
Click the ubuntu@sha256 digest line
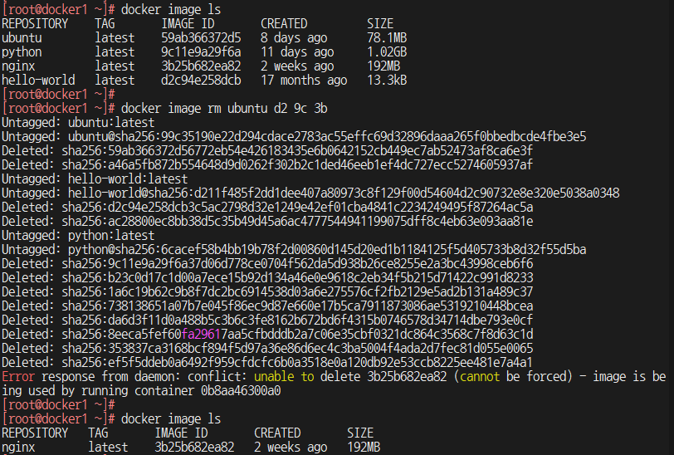(x=294, y=137)
